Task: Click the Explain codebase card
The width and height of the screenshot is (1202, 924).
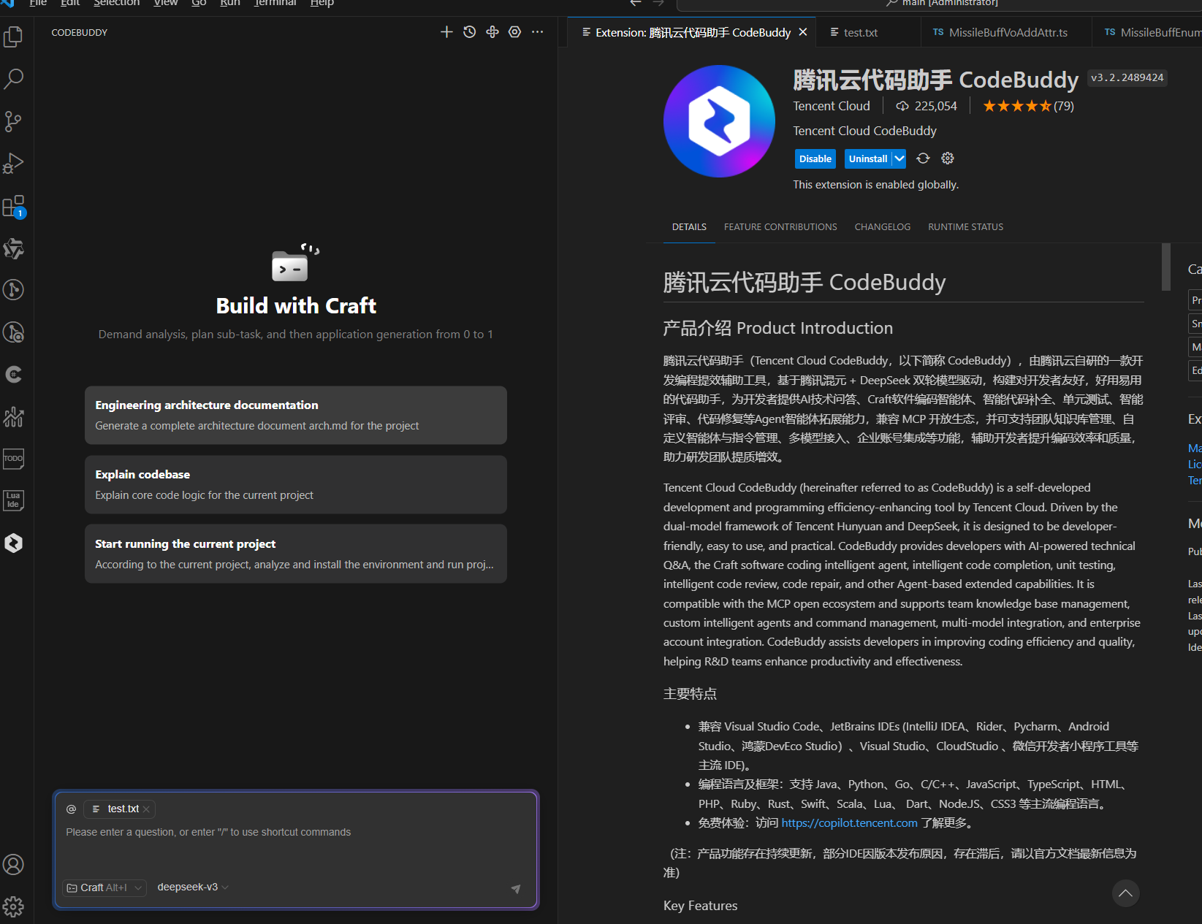Action: [x=296, y=484]
